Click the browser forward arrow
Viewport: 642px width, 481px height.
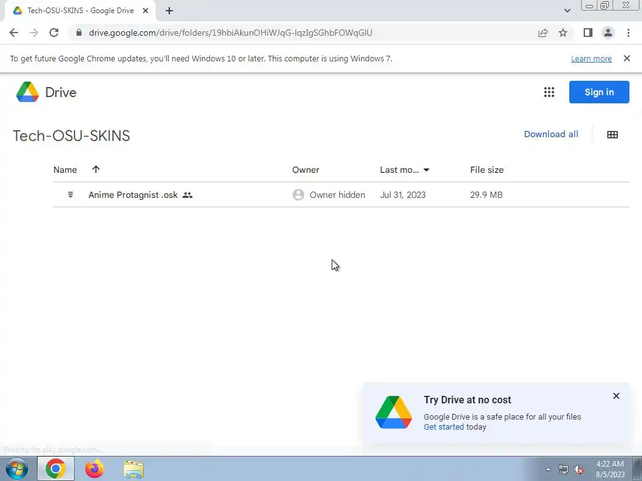tap(34, 33)
